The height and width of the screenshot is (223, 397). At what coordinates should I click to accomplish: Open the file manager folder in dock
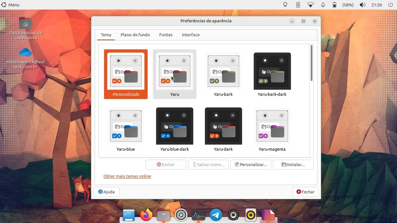[164, 215]
